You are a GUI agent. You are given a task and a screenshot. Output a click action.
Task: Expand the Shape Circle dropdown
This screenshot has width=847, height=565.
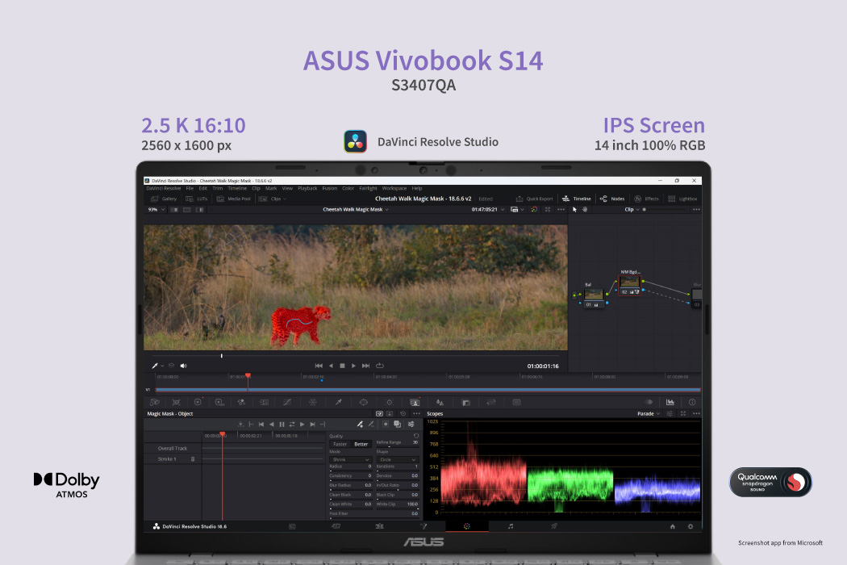[397, 459]
